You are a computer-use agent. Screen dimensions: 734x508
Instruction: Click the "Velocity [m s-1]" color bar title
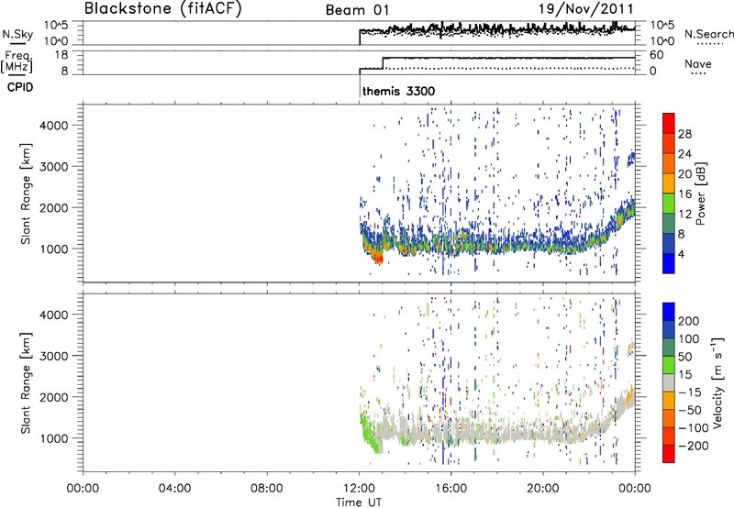point(717,382)
